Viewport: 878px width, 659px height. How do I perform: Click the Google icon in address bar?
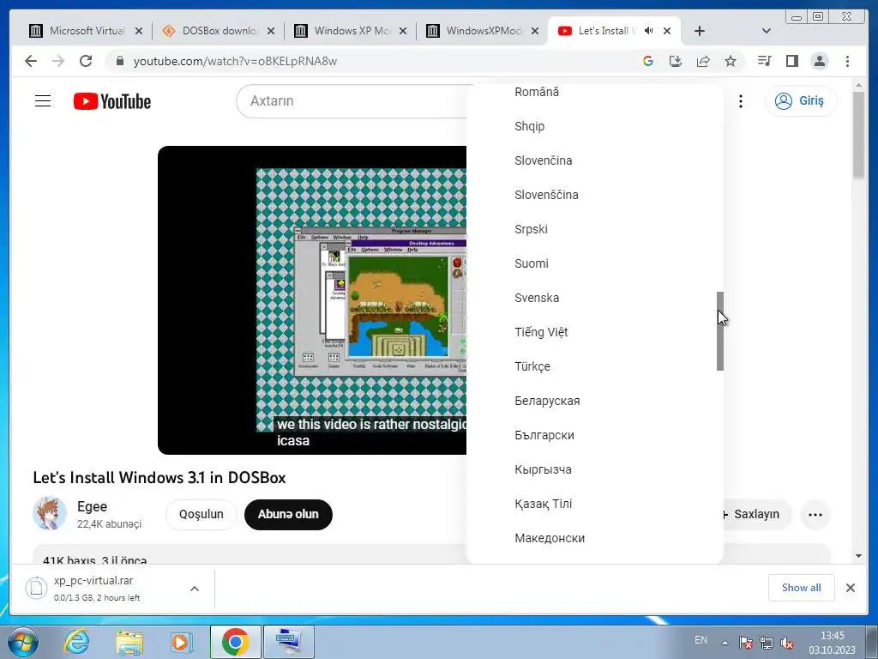(x=648, y=61)
